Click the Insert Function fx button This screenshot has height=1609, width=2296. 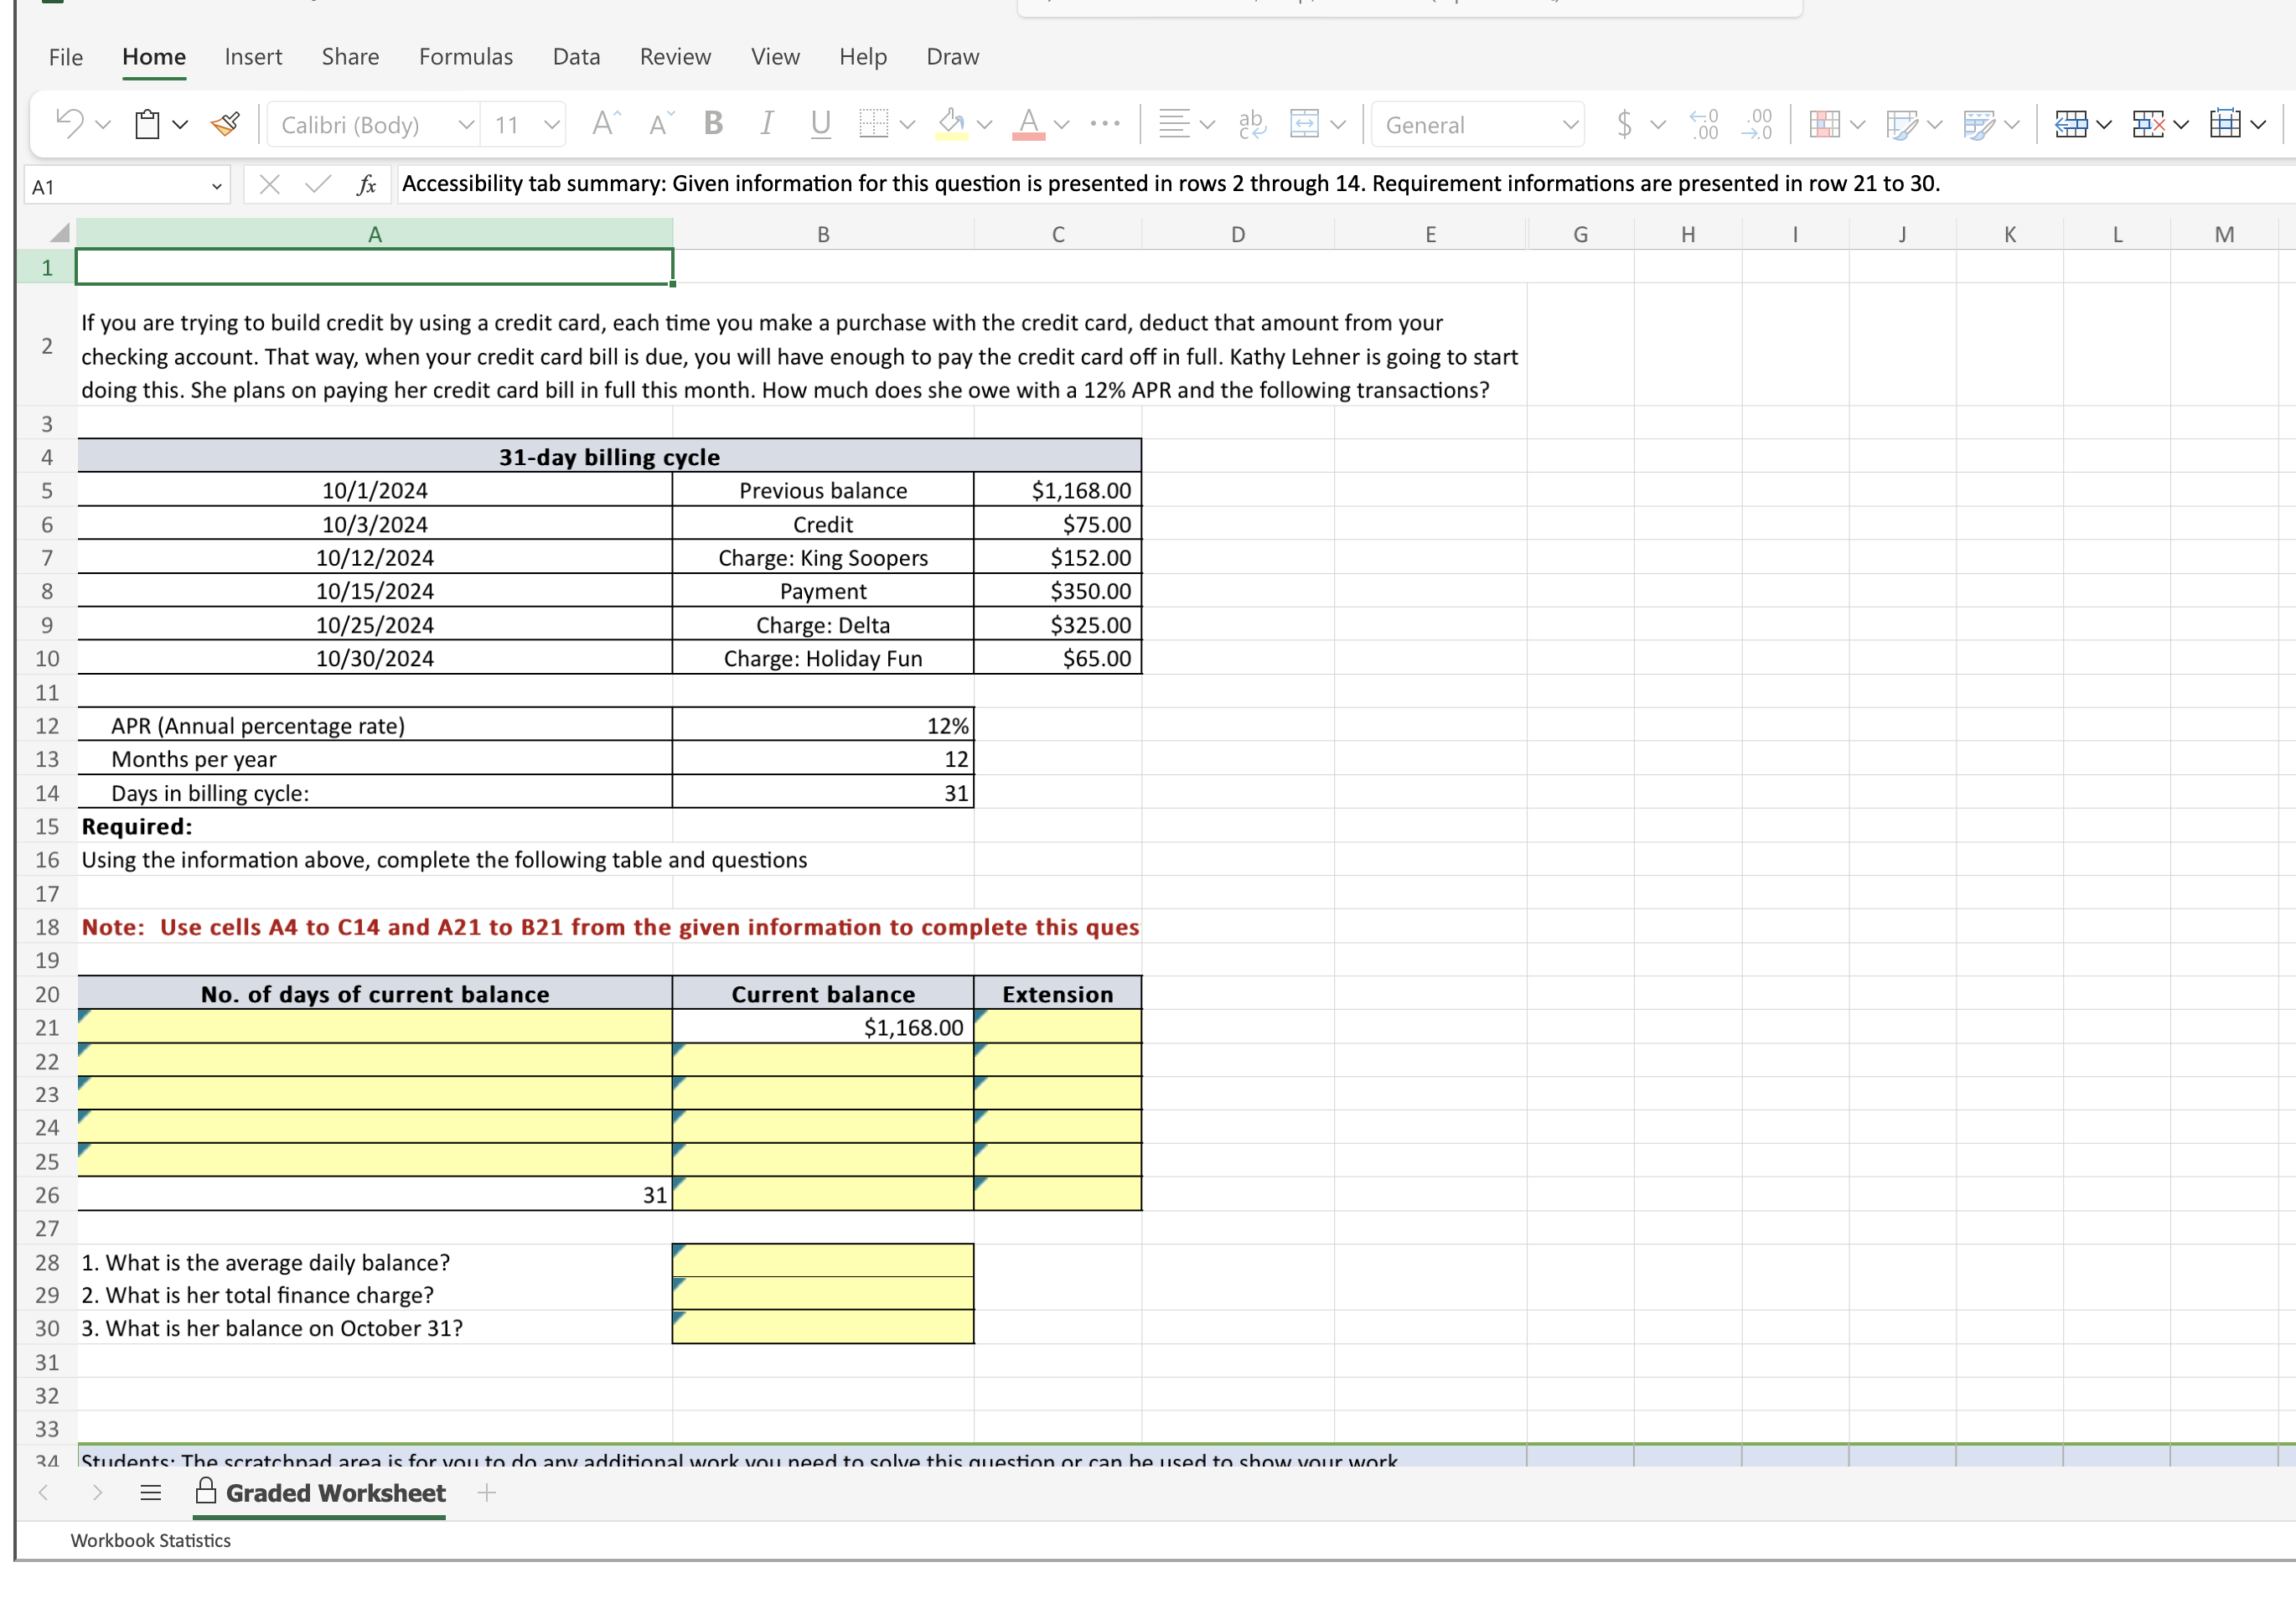(368, 184)
